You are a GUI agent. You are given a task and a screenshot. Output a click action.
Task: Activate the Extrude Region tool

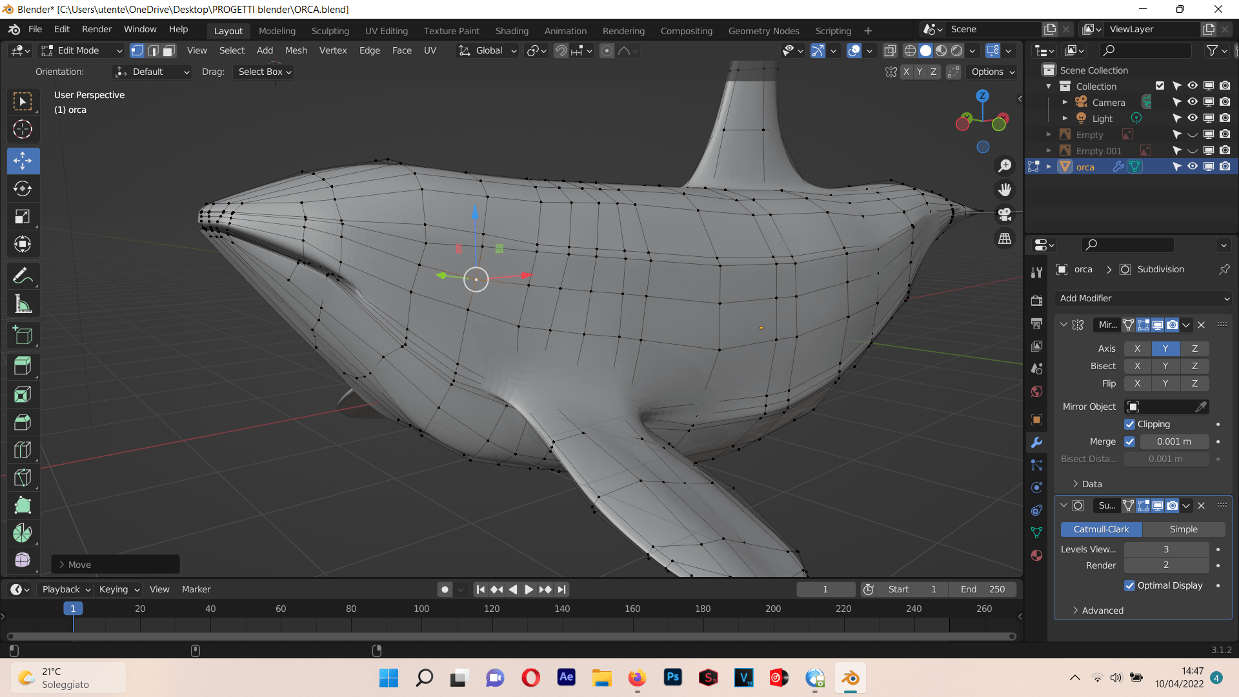coord(23,367)
